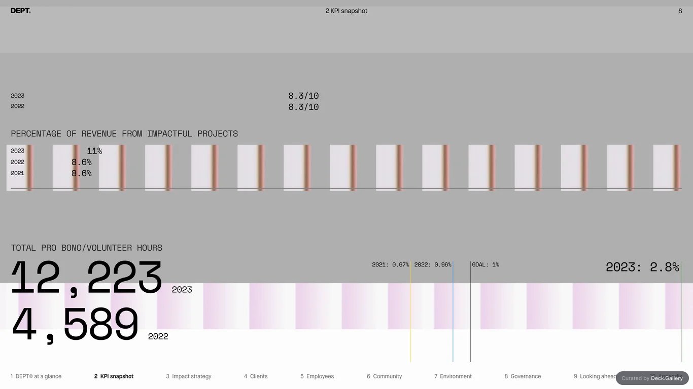Click the 2 KPI snapshot header title
The height and width of the screenshot is (389, 693).
coord(346,11)
